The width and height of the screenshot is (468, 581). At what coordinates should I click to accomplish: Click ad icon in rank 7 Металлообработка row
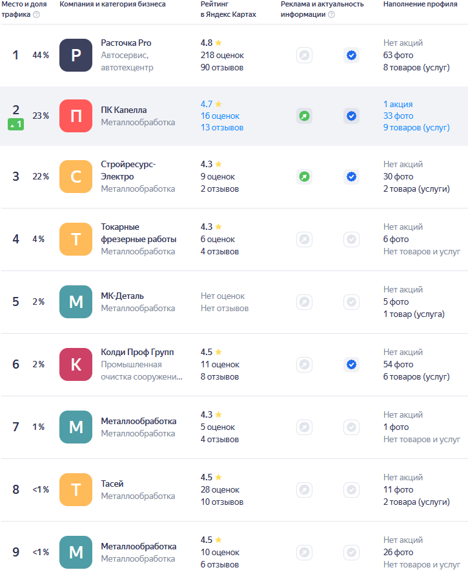point(304,427)
